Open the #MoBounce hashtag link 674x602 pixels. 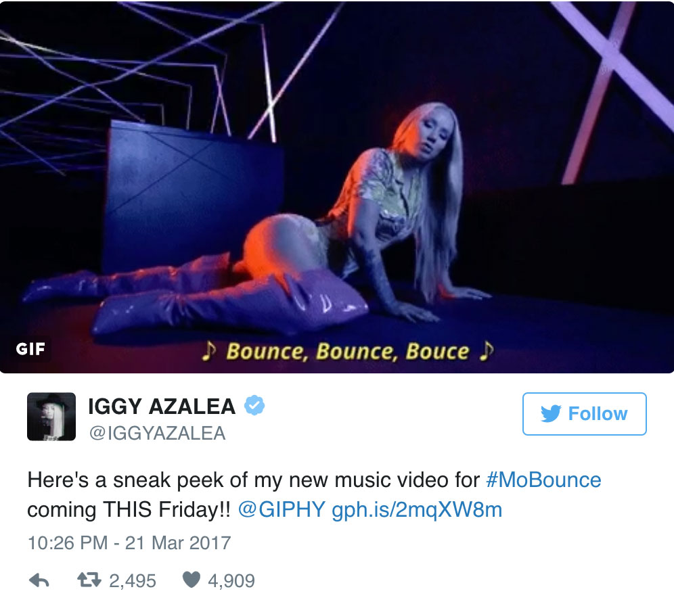tap(544, 480)
